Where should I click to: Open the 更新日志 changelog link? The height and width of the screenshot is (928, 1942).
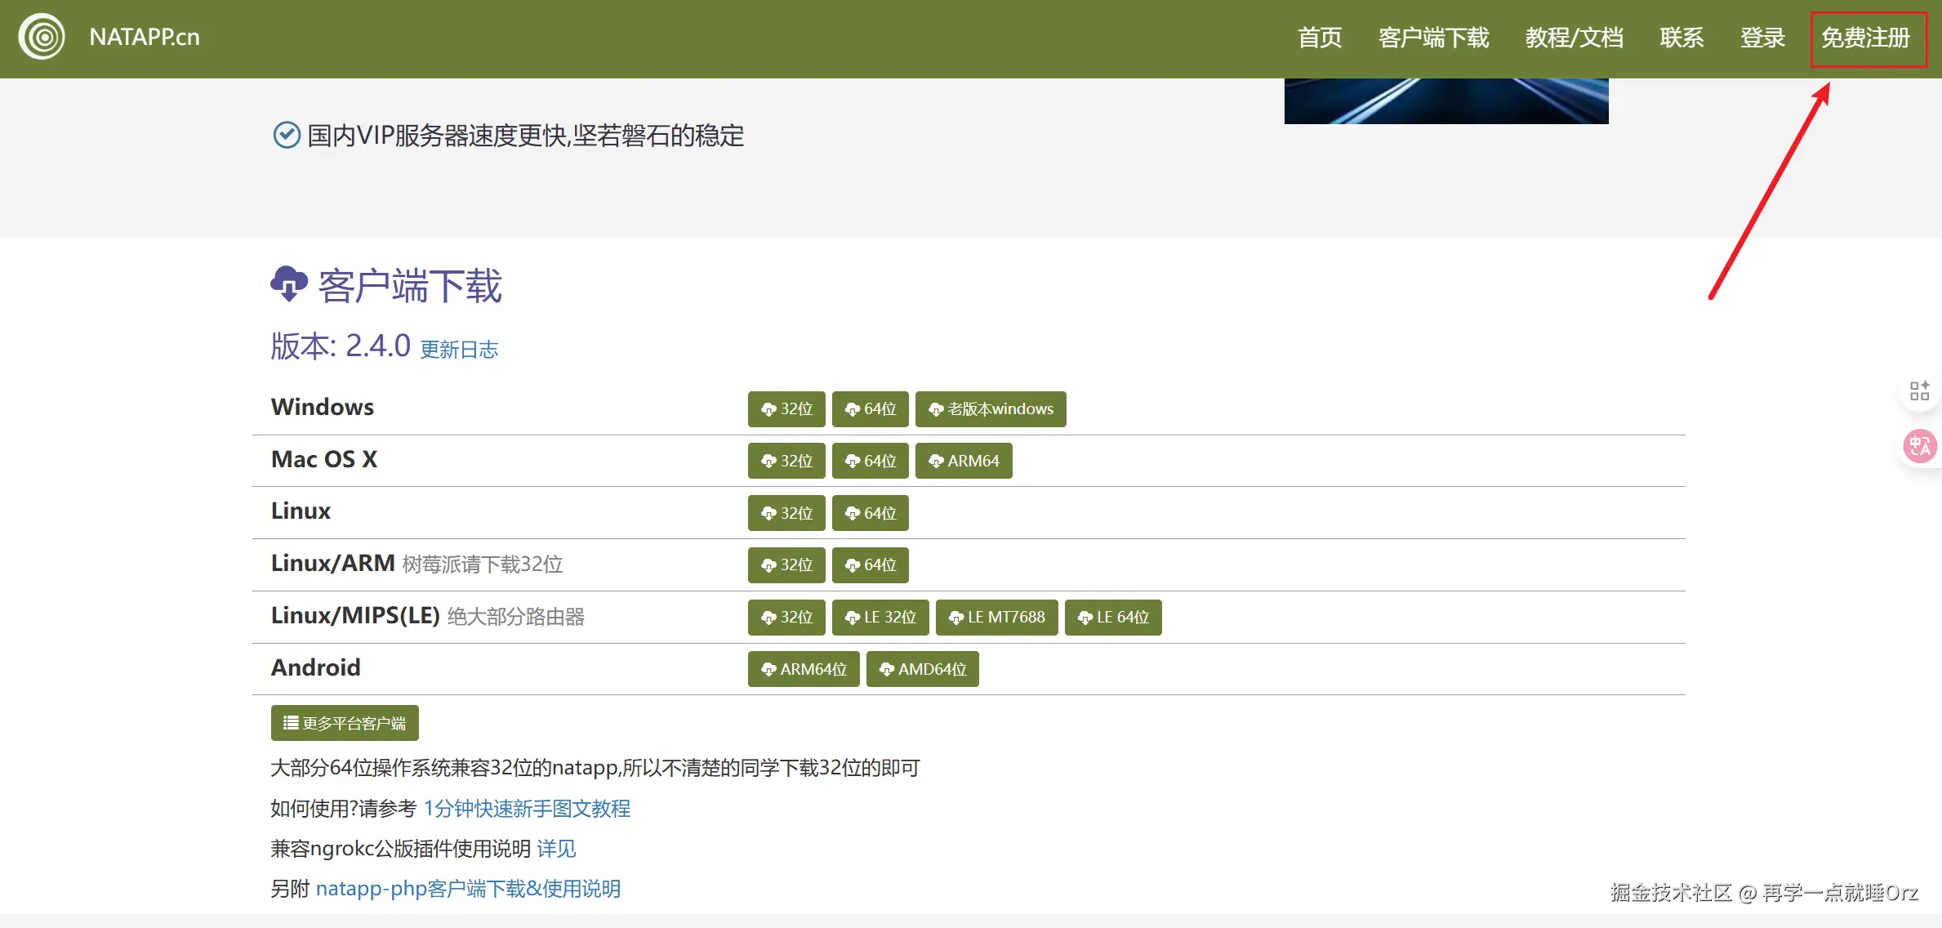[459, 350]
